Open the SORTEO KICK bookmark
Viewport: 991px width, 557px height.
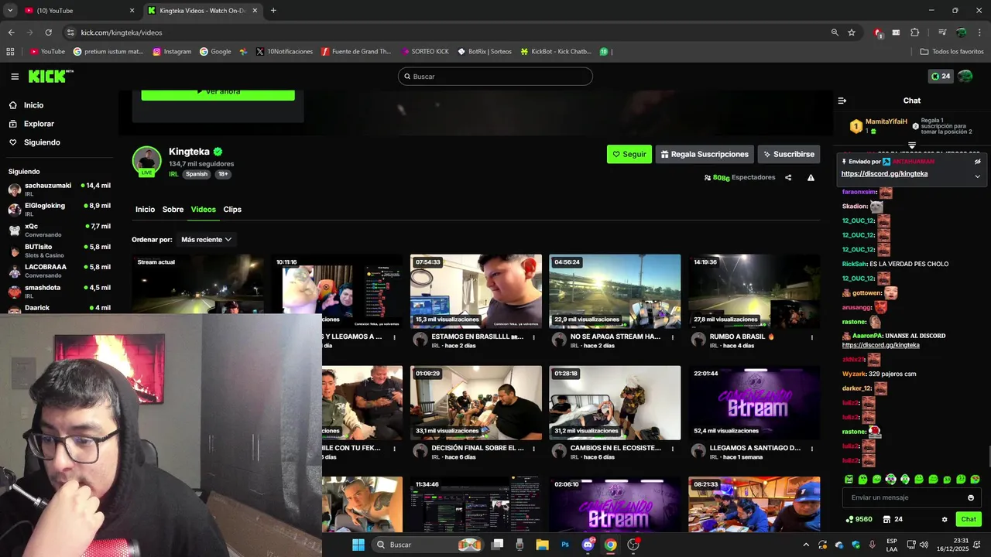pos(425,52)
